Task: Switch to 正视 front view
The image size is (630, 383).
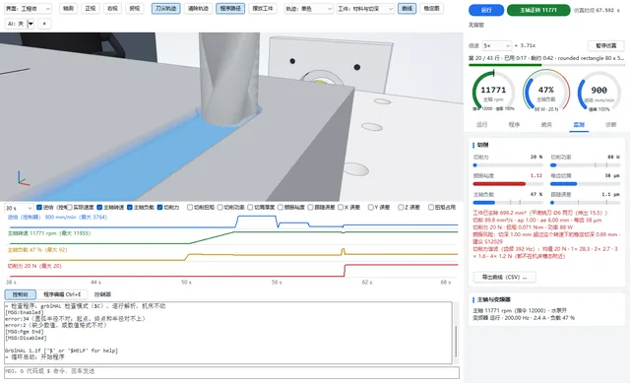Action: pos(91,9)
